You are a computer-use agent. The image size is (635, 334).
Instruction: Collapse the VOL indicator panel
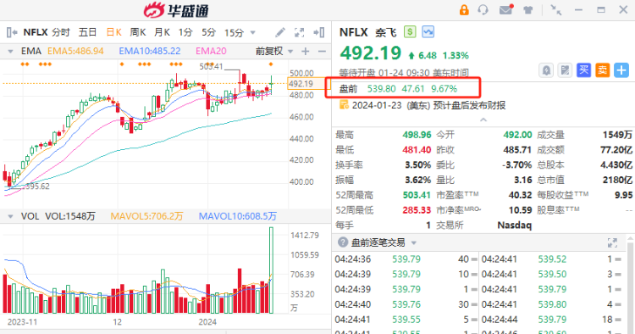pos(10,216)
